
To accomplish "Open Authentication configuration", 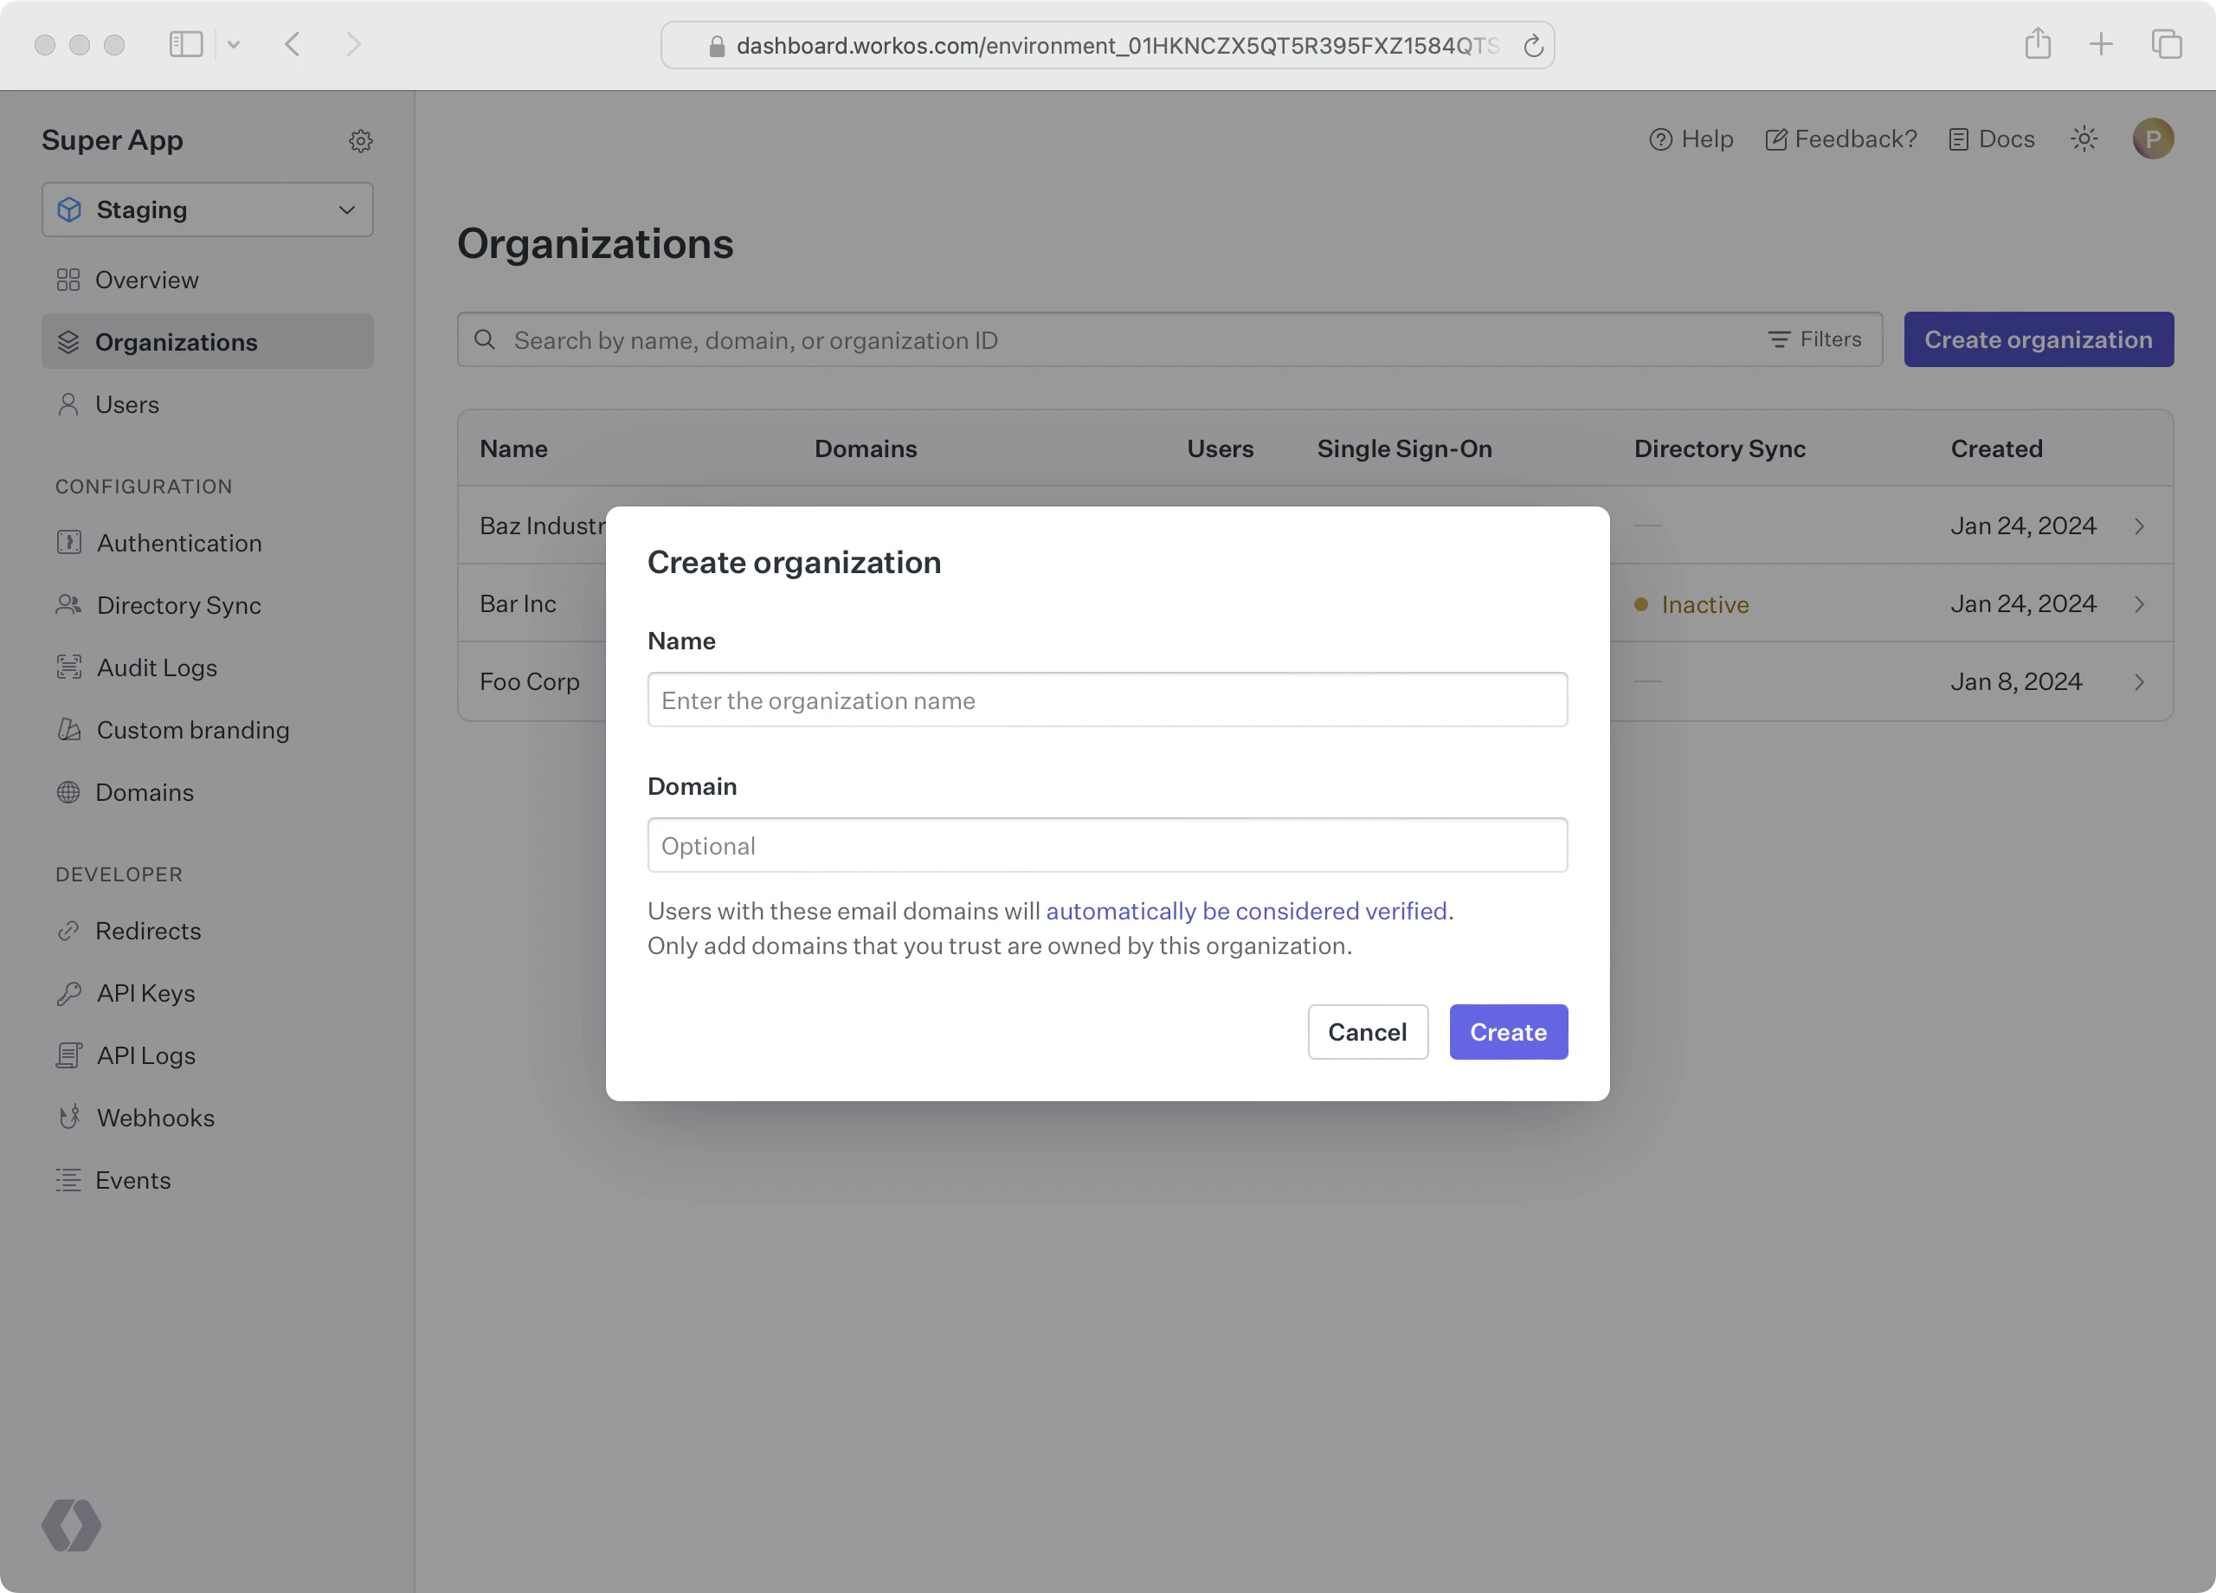I will (207, 543).
